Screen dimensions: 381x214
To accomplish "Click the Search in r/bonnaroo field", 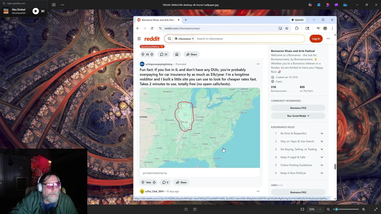I will pyautogui.click(x=249, y=39).
